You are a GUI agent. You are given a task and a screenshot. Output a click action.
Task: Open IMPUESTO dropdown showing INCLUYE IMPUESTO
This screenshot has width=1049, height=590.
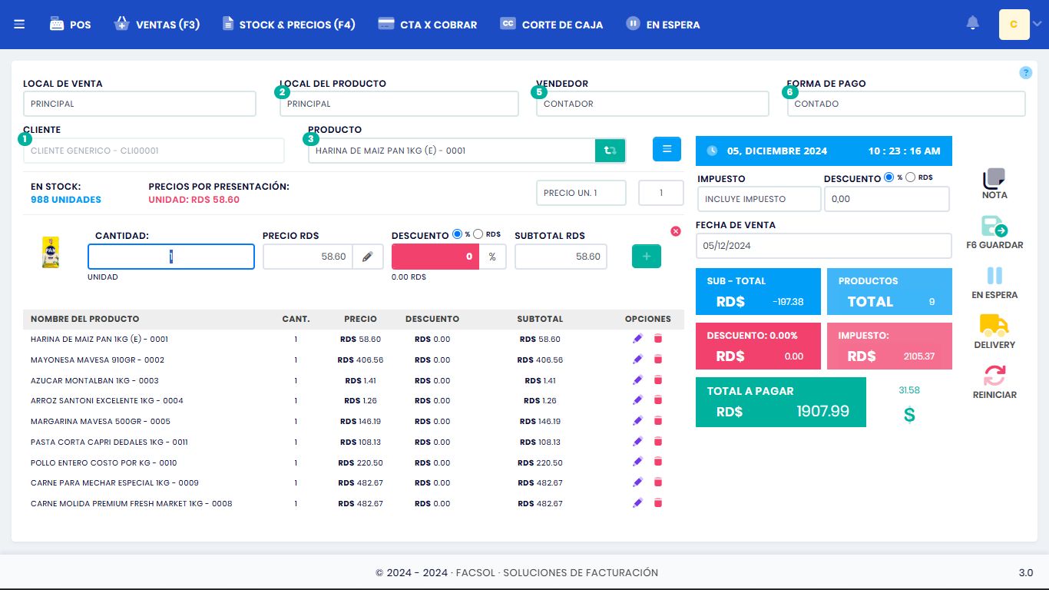(x=759, y=199)
